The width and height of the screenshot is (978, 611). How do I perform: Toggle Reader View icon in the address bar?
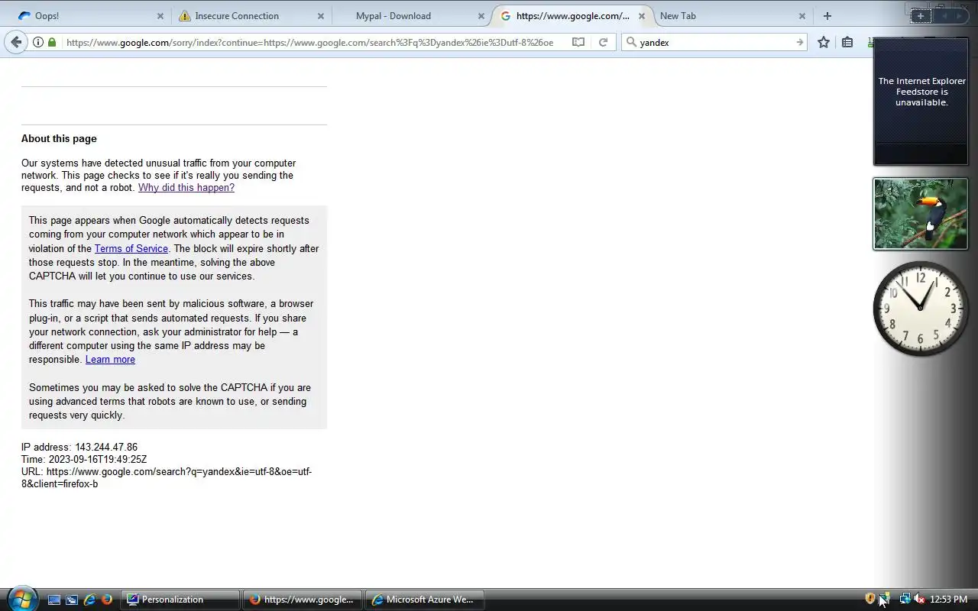click(x=578, y=43)
